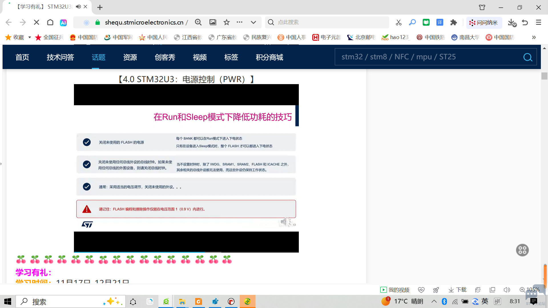Viewport: 548px width, 308px height.
Task: Open the downloads icon in browser toolbar
Action: pyautogui.click(x=512, y=23)
